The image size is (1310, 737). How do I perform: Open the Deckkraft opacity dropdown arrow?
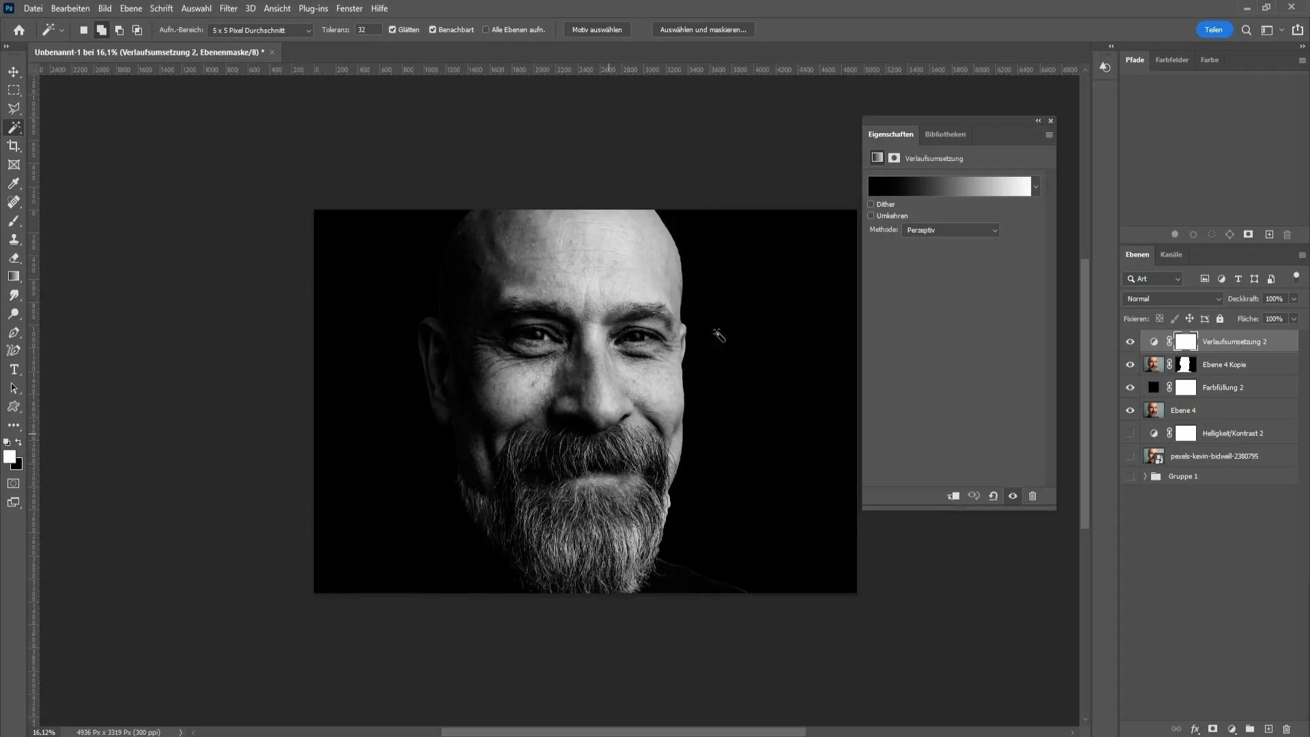pyautogui.click(x=1294, y=299)
